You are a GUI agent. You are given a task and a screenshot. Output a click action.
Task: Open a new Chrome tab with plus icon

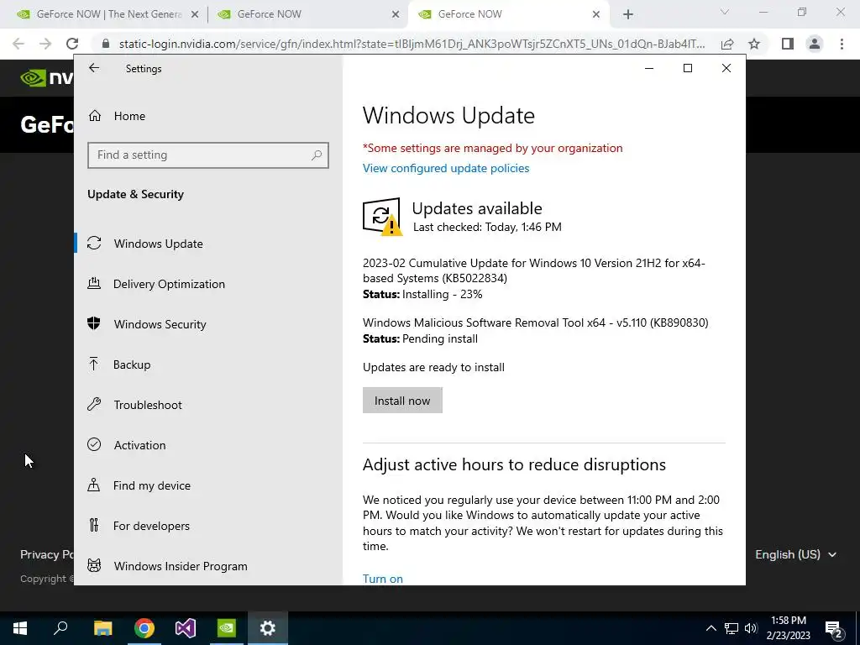pos(628,14)
